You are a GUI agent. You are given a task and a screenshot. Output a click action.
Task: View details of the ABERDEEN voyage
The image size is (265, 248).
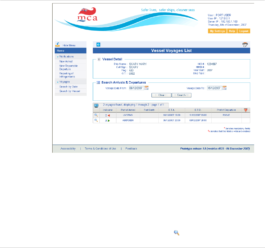[x=96, y=120]
